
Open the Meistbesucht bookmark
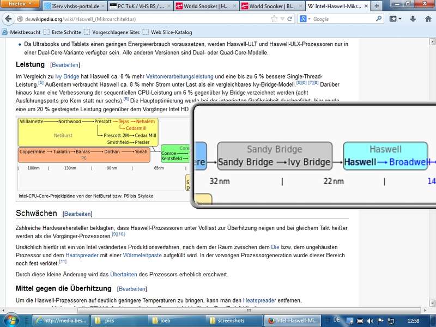tap(21, 32)
